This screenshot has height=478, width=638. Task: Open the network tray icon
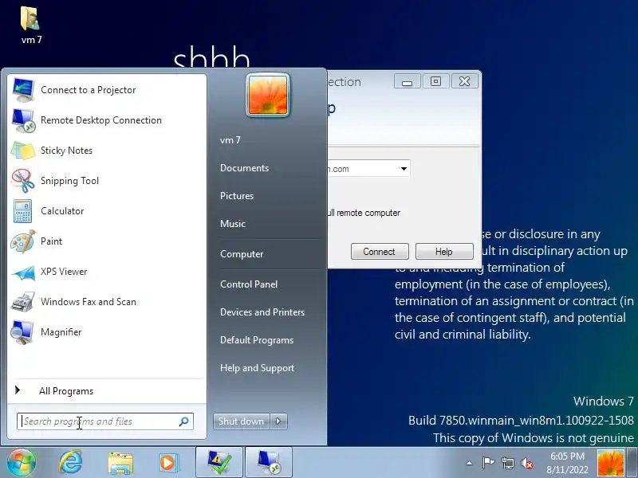pos(507,463)
